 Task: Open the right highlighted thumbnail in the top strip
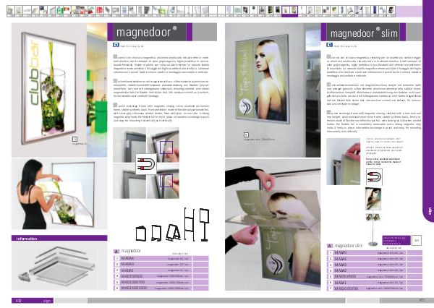pos(294,11)
